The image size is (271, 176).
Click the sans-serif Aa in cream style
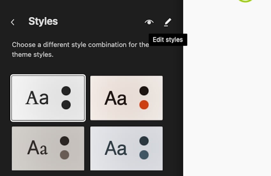115,98
